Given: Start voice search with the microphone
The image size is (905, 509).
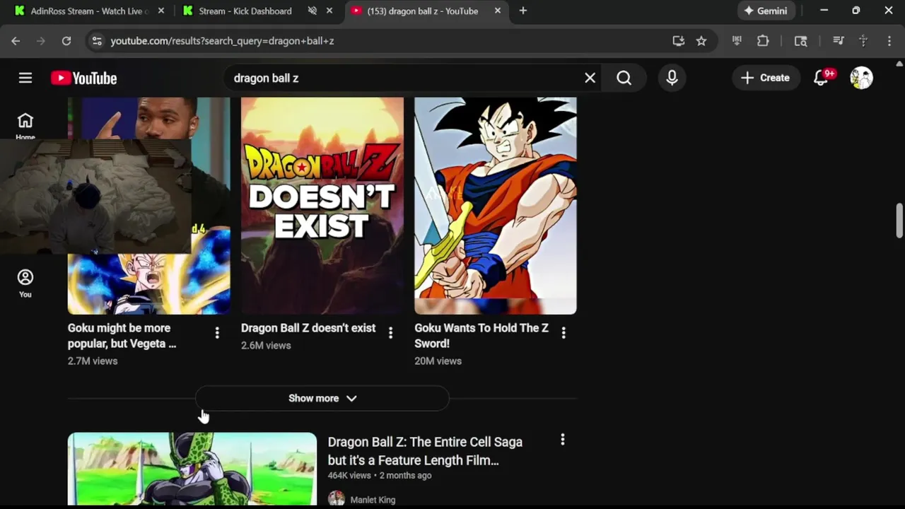Looking at the screenshot, I should (x=672, y=78).
